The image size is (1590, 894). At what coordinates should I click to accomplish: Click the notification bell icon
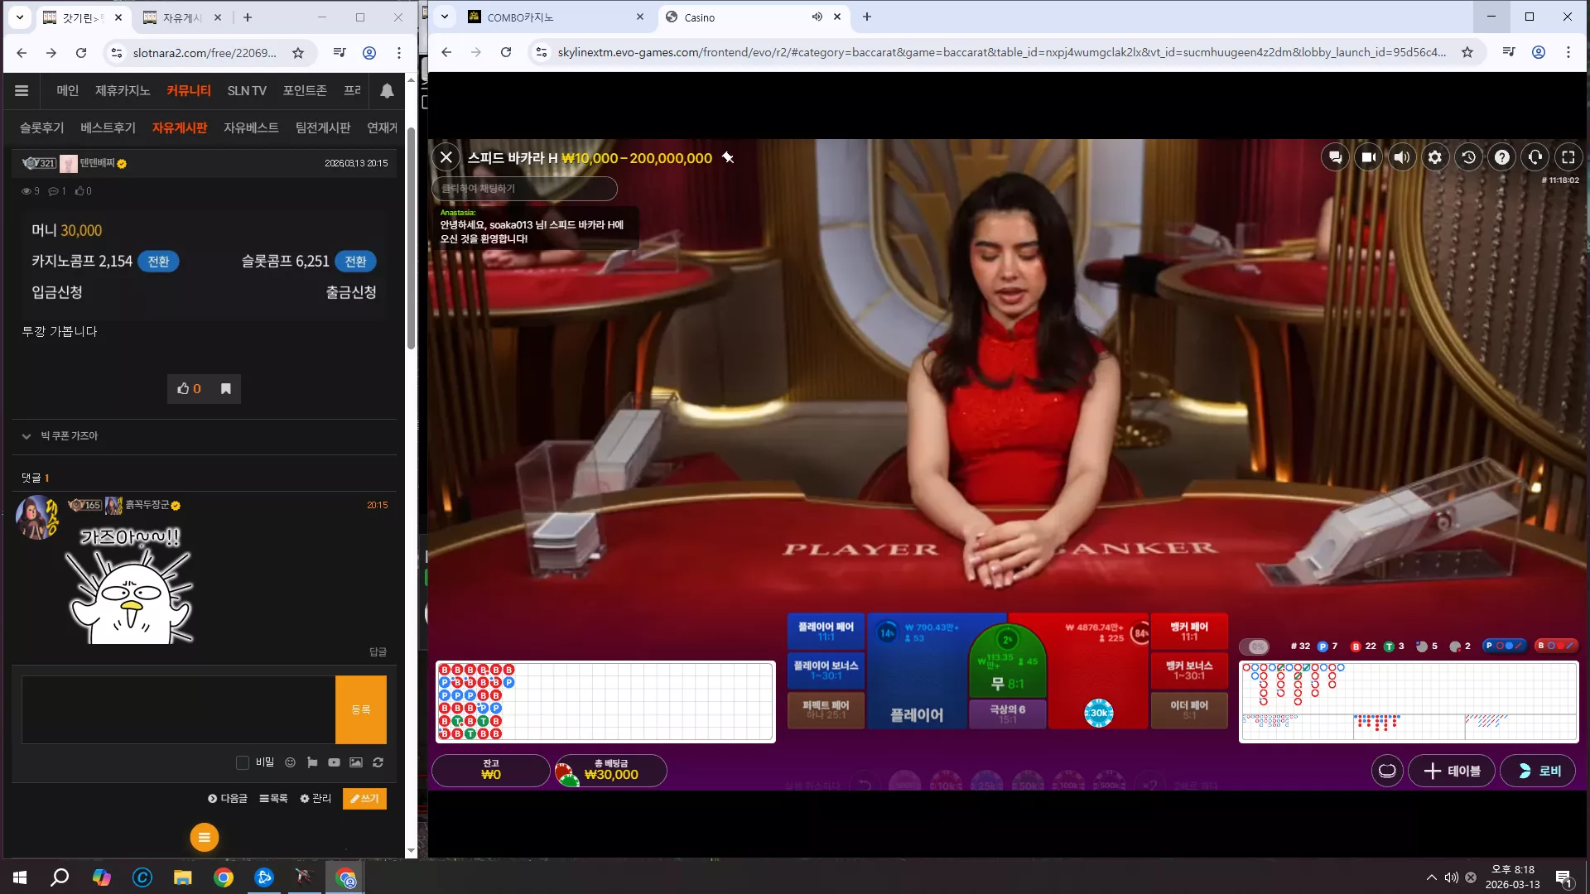tap(387, 91)
